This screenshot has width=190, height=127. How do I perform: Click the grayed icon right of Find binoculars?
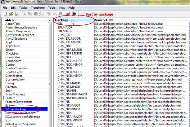pyautogui.click(x=49, y=14)
